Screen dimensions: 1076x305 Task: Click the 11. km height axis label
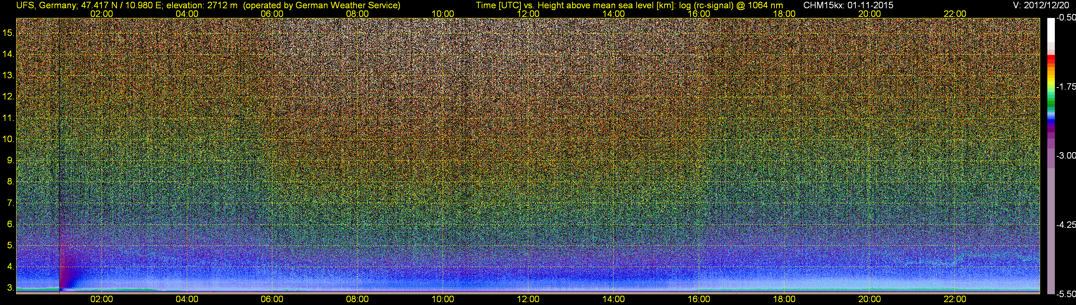pos(8,118)
